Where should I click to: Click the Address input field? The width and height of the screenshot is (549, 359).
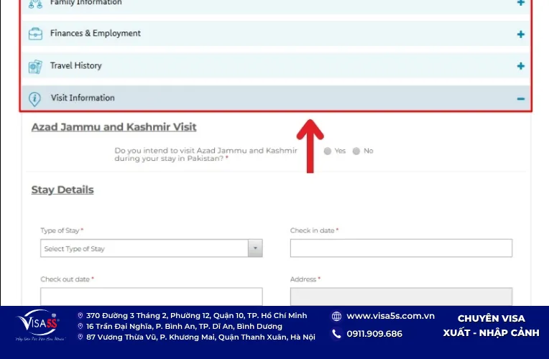401,297
